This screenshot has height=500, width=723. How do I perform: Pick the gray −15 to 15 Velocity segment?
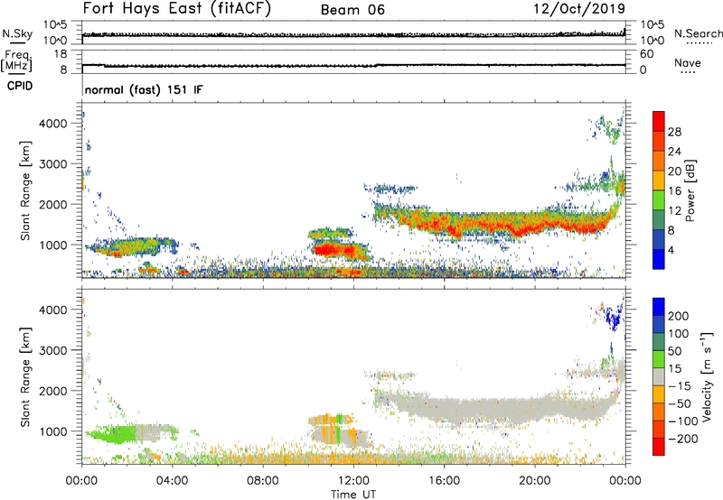659,377
